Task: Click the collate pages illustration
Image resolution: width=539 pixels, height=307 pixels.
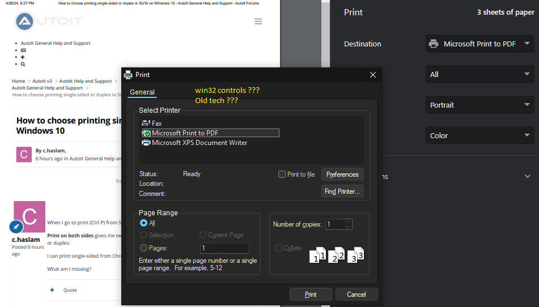Action: (x=337, y=255)
